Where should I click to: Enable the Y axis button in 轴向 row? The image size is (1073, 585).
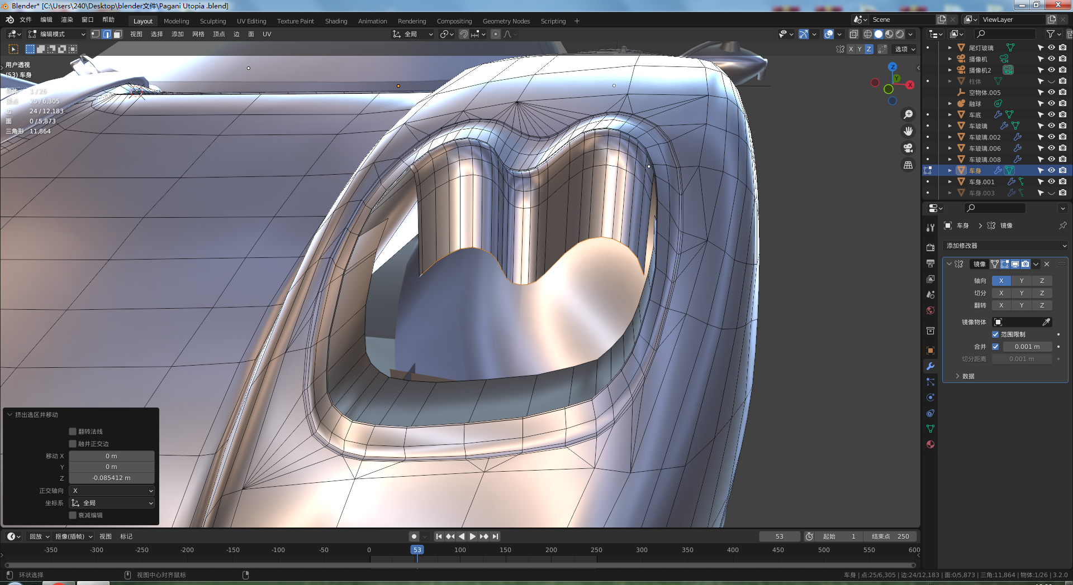pyautogui.click(x=1022, y=281)
